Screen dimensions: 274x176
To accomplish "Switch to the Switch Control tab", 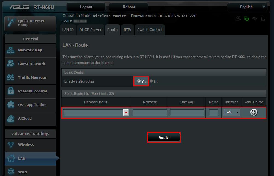I will pyautogui.click(x=150, y=30).
